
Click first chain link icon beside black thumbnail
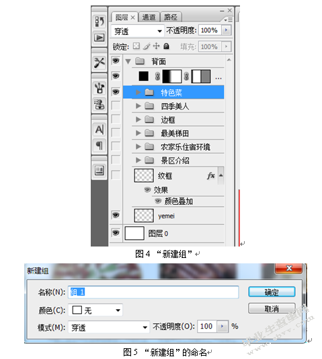(x=157, y=76)
